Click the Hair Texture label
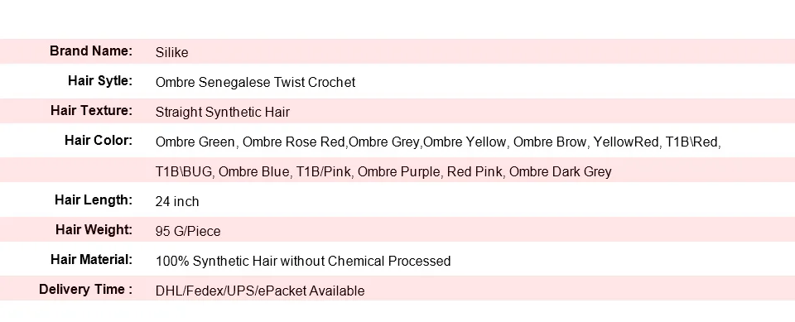795x322 pixels. pyautogui.click(x=91, y=111)
